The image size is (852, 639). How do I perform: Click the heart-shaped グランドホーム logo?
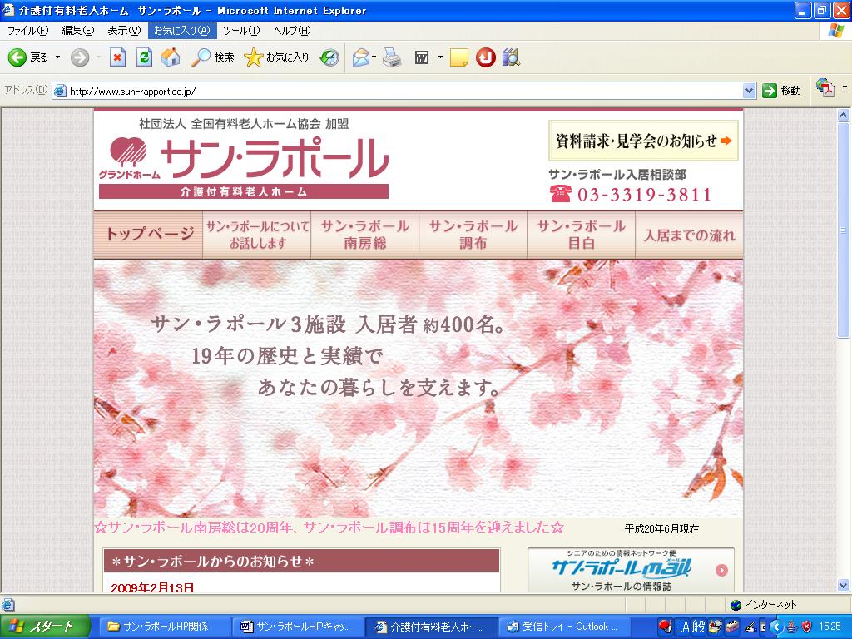pos(129,153)
